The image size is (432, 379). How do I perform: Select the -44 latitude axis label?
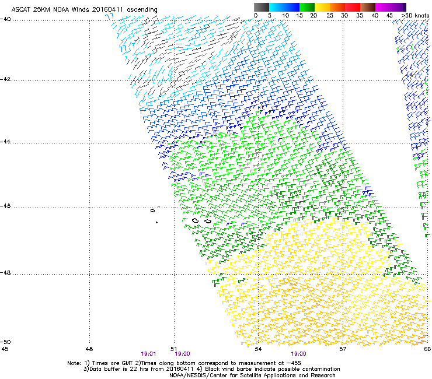5,142
